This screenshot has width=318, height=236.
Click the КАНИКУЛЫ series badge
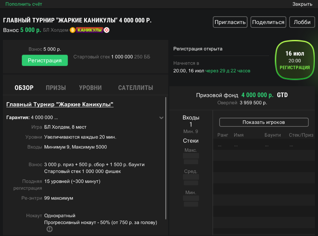click(89, 30)
